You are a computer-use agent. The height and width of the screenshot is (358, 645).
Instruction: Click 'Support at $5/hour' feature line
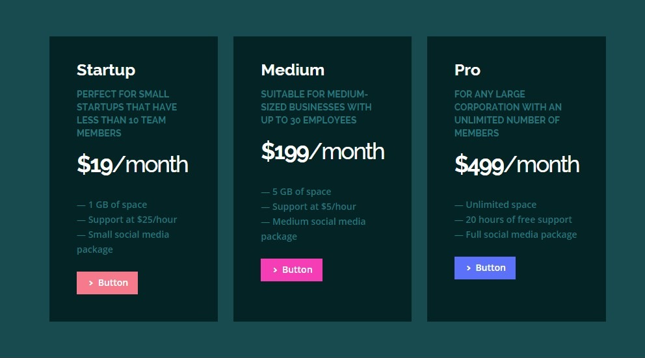click(308, 207)
